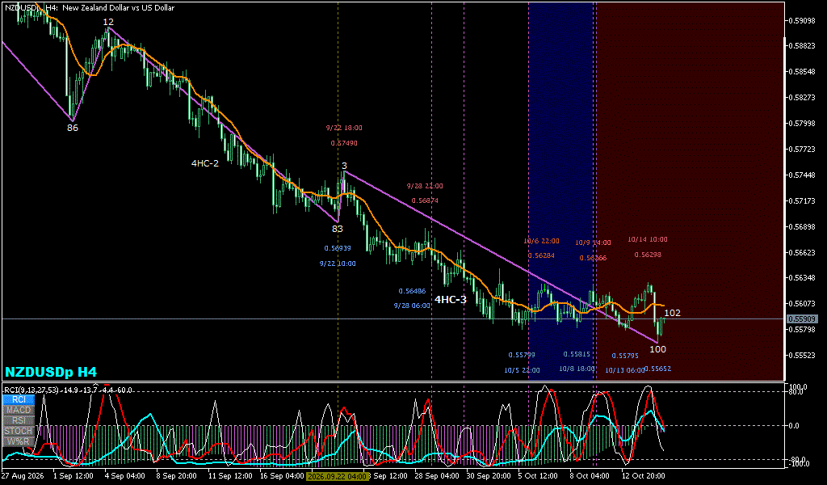Click the 0.55815 low price label
The width and height of the screenshot is (827, 485).
pyautogui.click(x=577, y=354)
